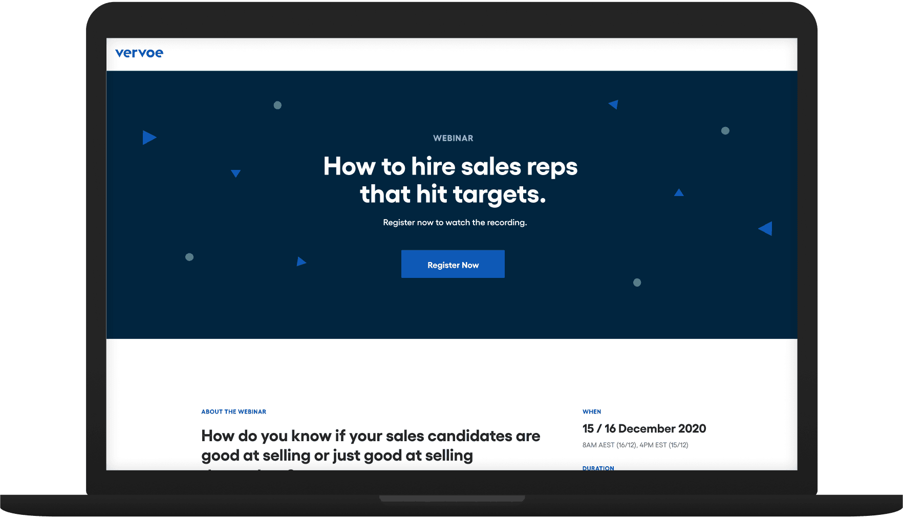Viewport: 903px width, 520px height.
Task: Click the gray dot nearest the vervoe logo
Action: pyautogui.click(x=277, y=105)
